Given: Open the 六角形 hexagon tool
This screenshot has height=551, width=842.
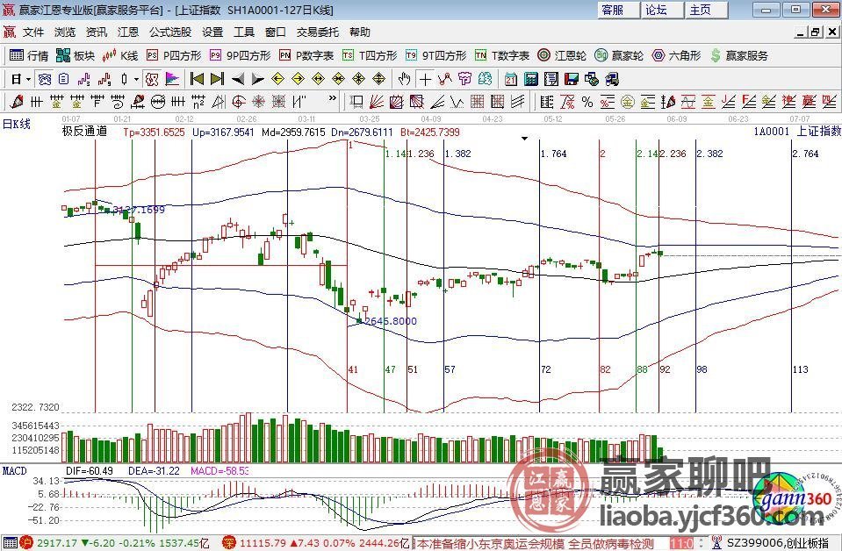Looking at the screenshot, I should pos(676,55).
